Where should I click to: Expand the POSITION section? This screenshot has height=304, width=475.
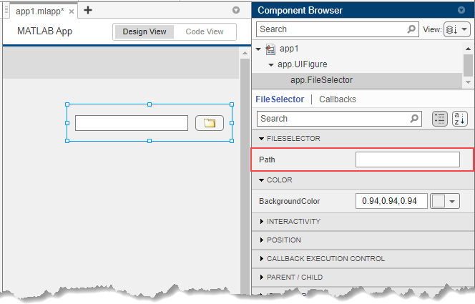(261, 240)
